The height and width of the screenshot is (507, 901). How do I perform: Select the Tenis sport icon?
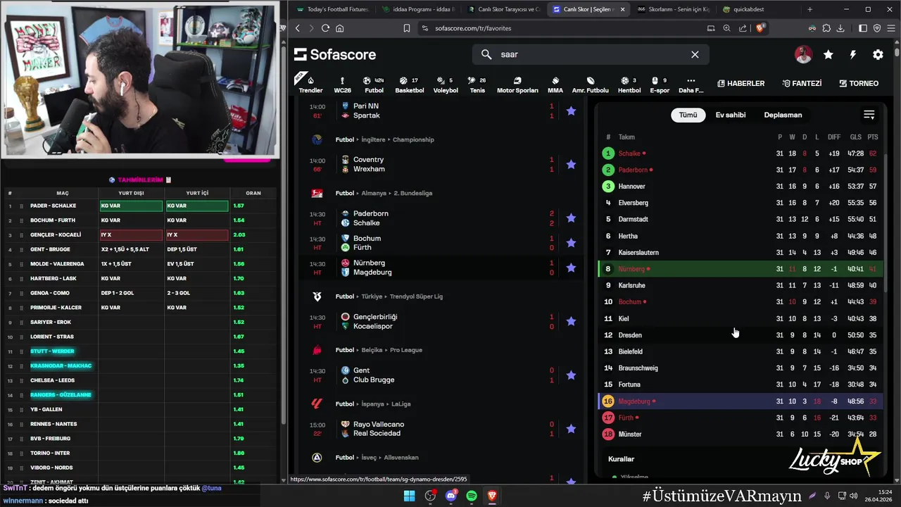pyautogui.click(x=477, y=84)
